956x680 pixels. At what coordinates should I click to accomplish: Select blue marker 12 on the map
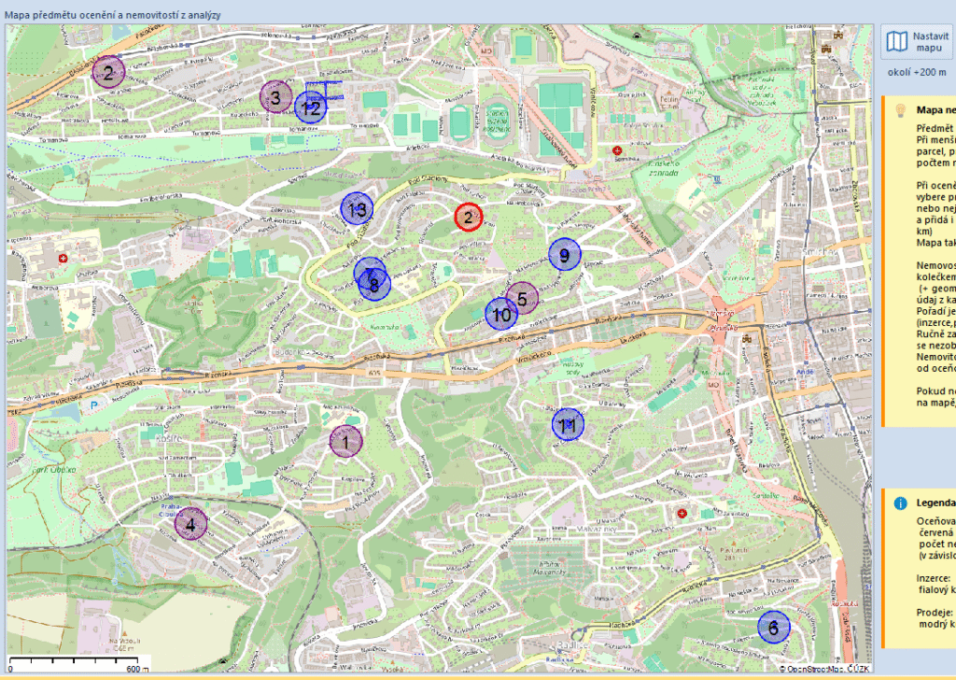tap(311, 108)
